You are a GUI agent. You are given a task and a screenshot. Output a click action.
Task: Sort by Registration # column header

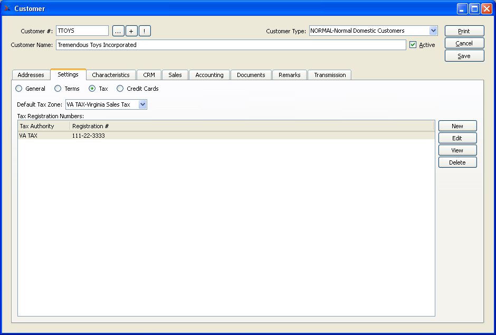(x=252, y=126)
